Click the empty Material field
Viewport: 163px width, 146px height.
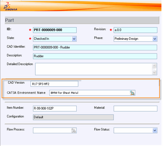[135, 108]
